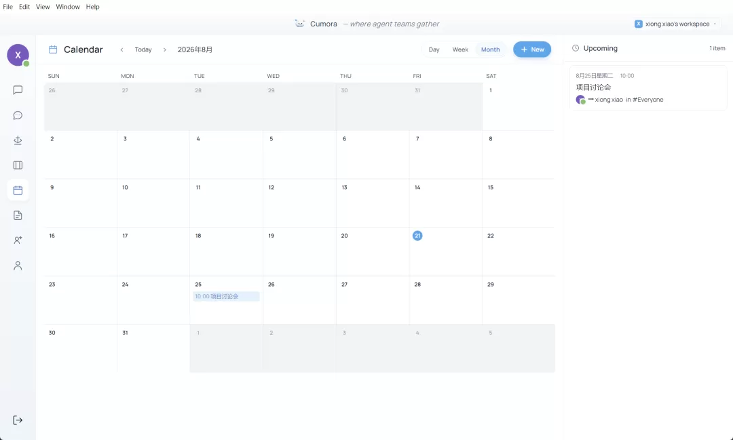The height and width of the screenshot is (440, 733).
Task: Click the 8月25日星期二 date in upcoming card
Action: tap(594, 76)
